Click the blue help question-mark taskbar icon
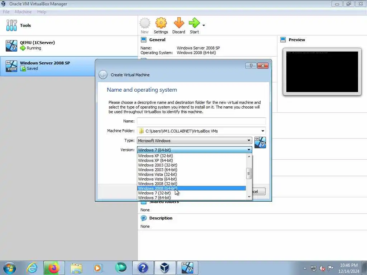Image resolution: width=367 pixels, height=275 pixels. (143, 268)
